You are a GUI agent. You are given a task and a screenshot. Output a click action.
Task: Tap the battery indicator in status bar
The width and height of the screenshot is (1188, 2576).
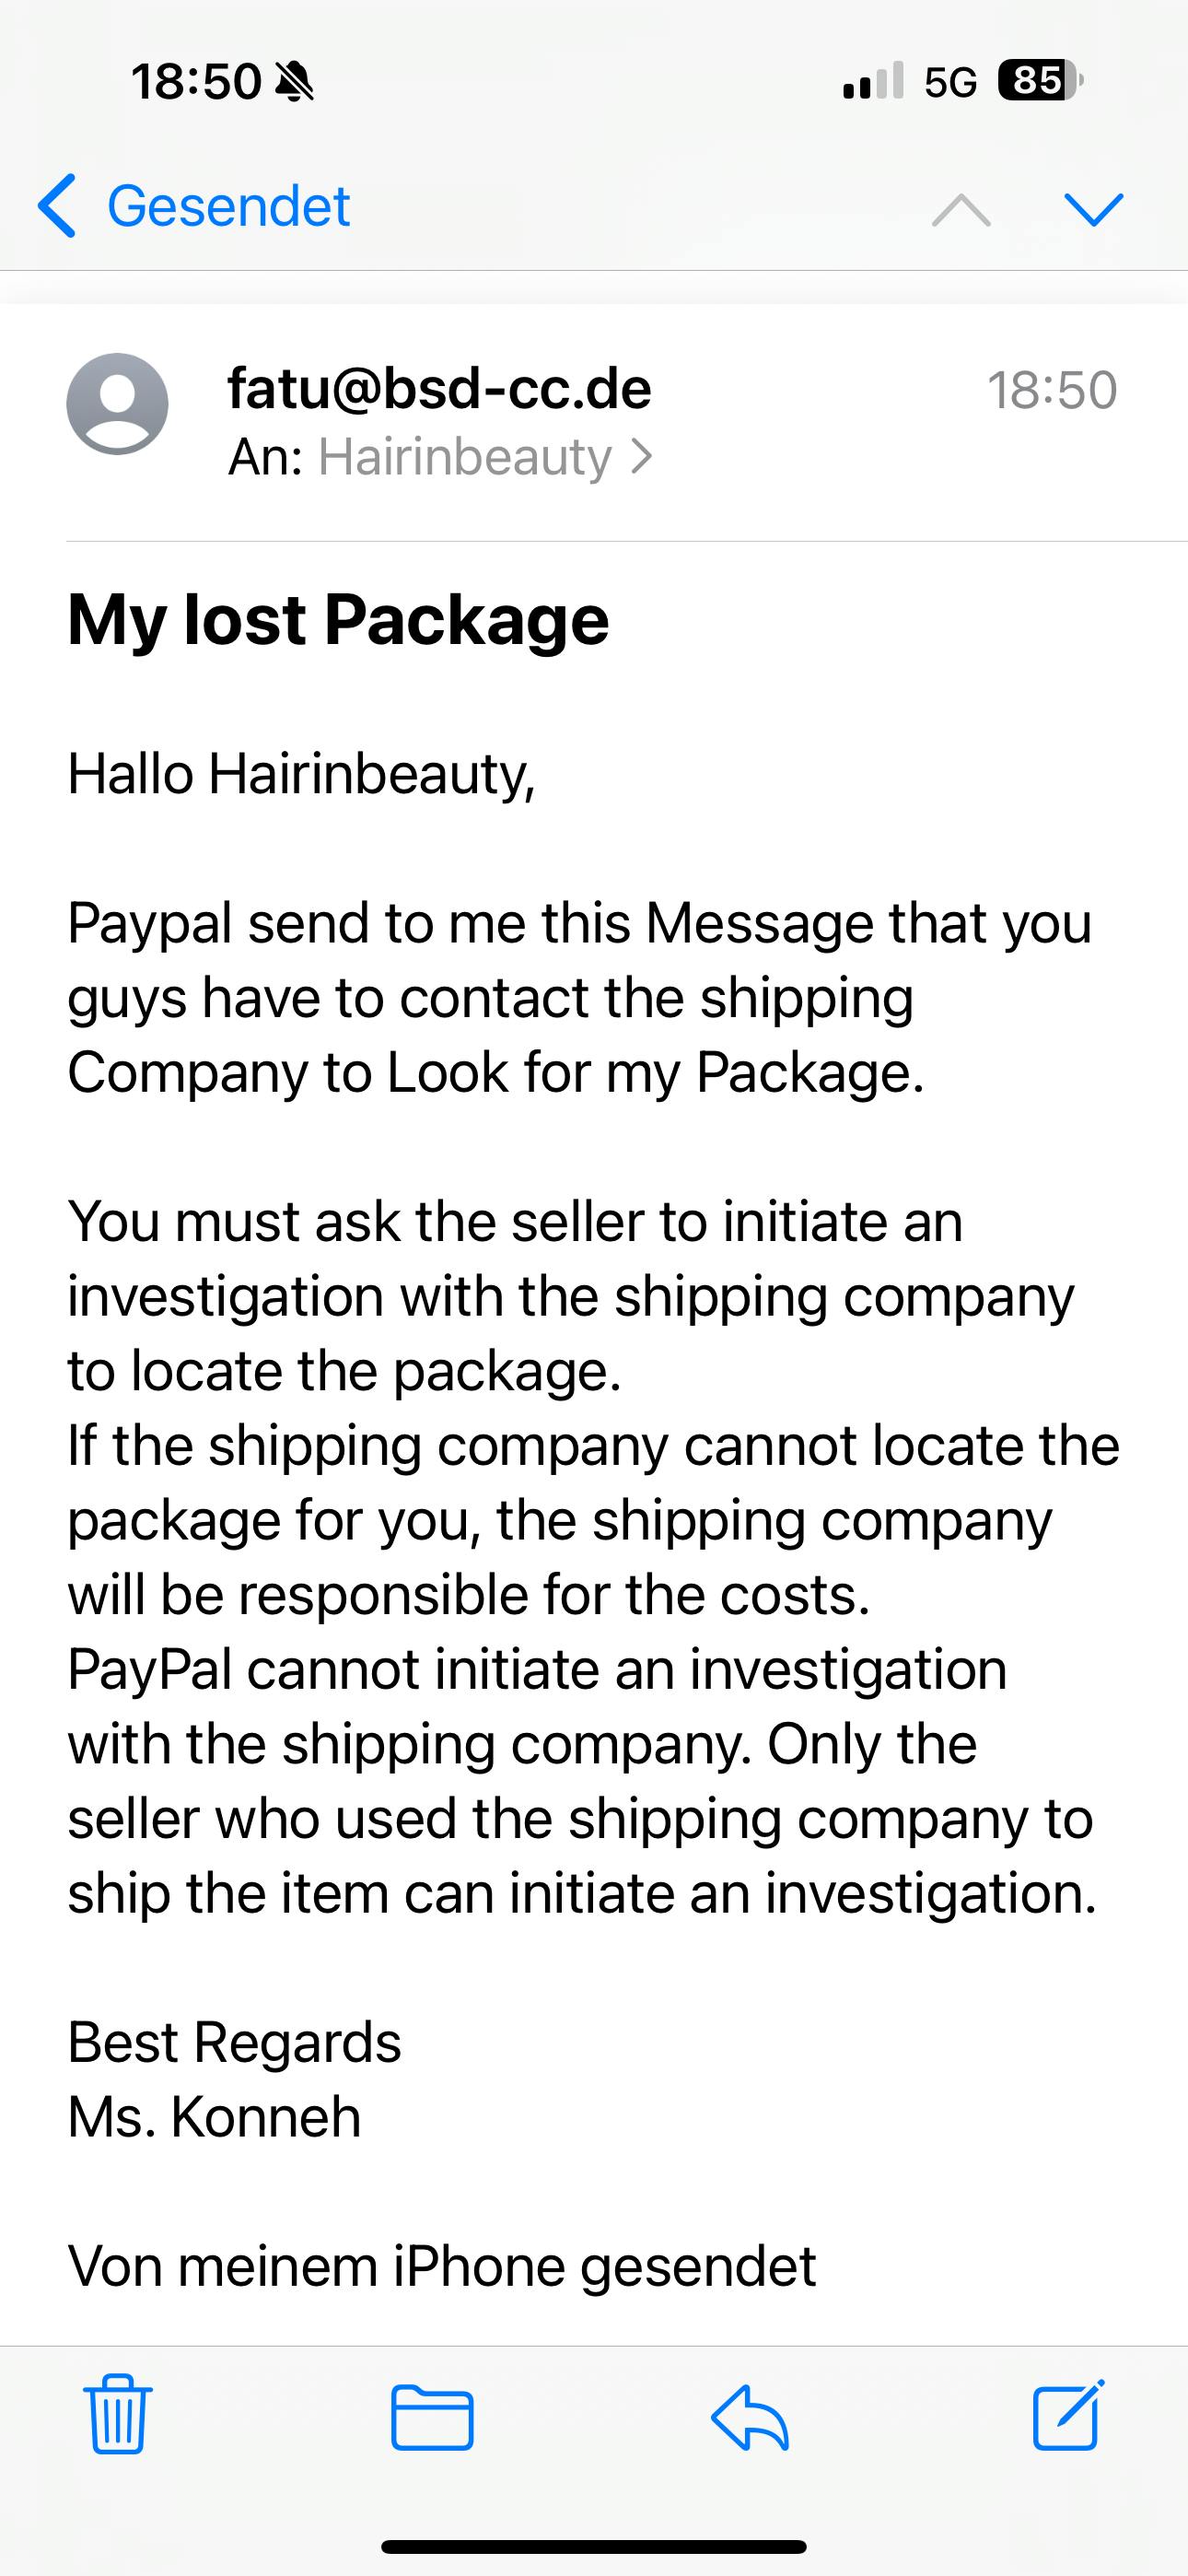pos(1040,80)
